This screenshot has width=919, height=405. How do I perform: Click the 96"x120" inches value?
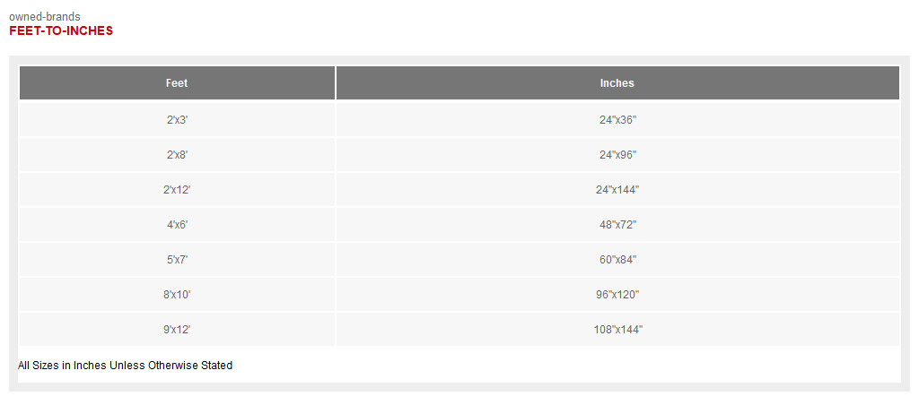tap(617, 295)
